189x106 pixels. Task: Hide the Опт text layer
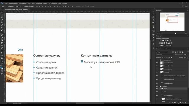click(157, 92)
